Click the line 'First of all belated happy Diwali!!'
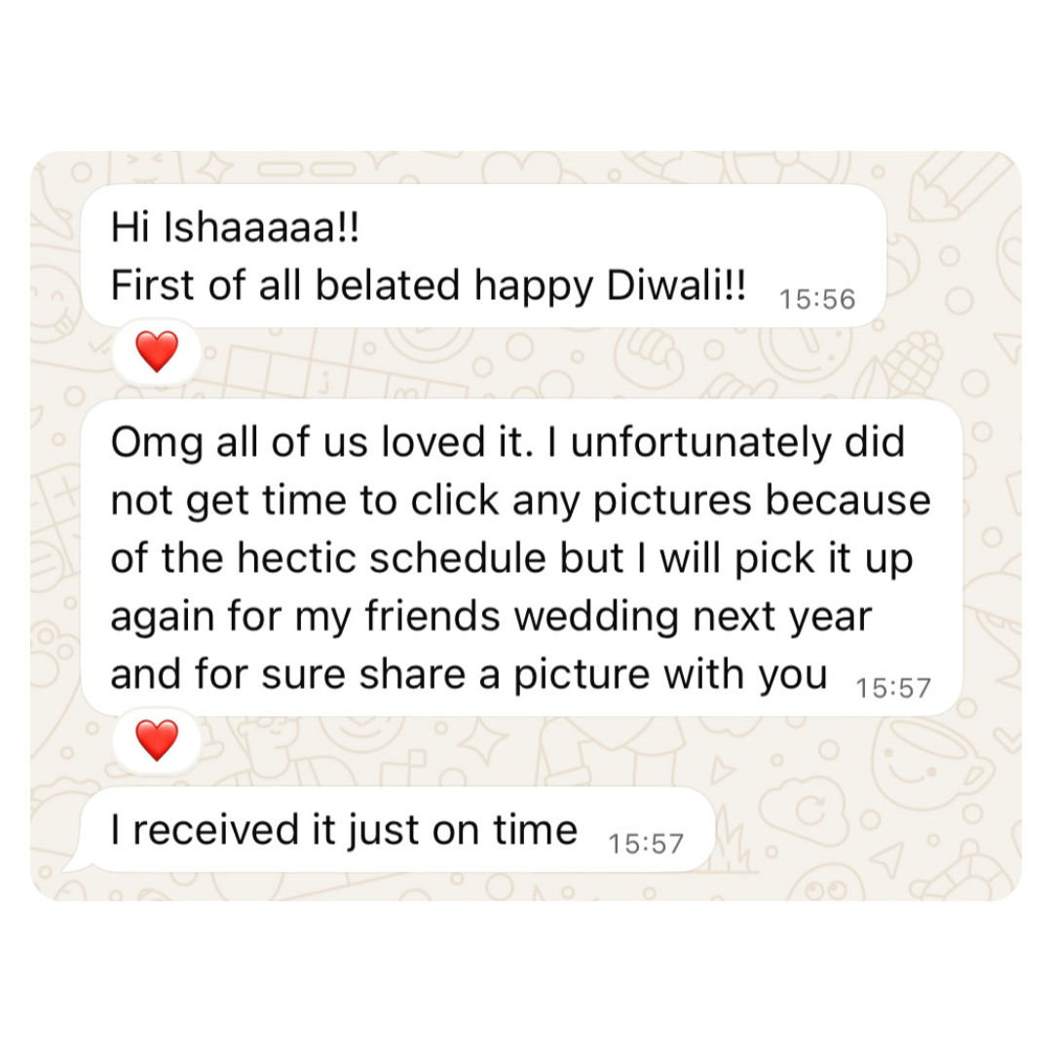Image resolution: width=1052 pixels, height=1052 pixels. [428, 285]
